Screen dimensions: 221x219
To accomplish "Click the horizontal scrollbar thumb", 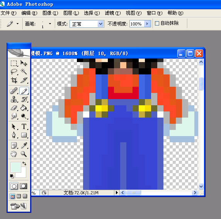I will coord(133,192).
